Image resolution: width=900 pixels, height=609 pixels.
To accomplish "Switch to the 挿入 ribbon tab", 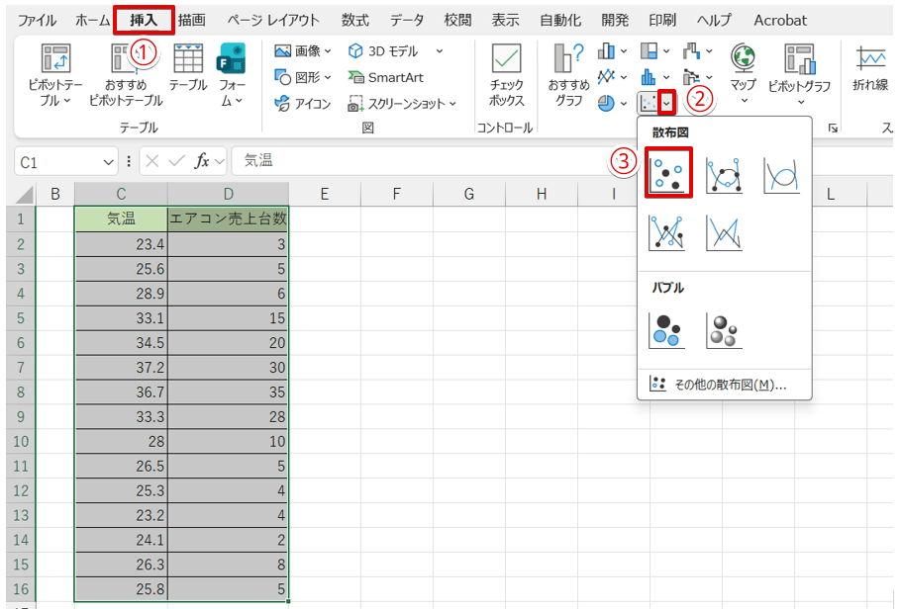I will tap(144, 20).
